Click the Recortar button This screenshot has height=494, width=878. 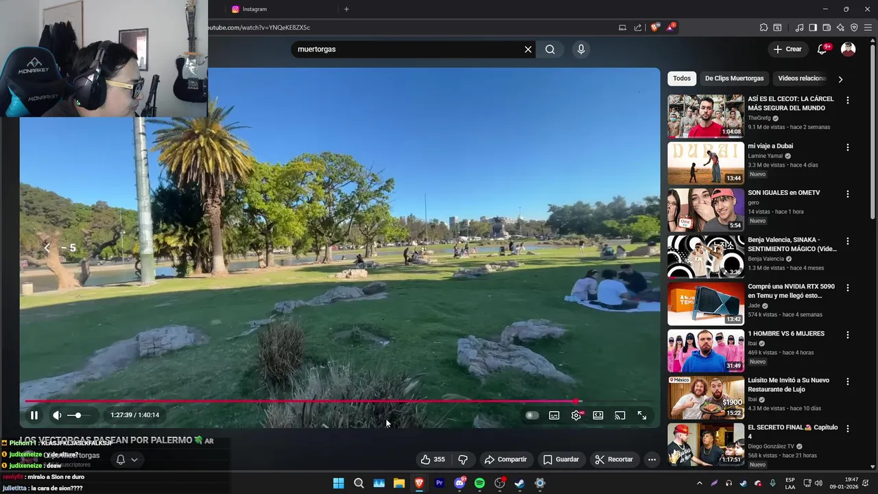614,460
